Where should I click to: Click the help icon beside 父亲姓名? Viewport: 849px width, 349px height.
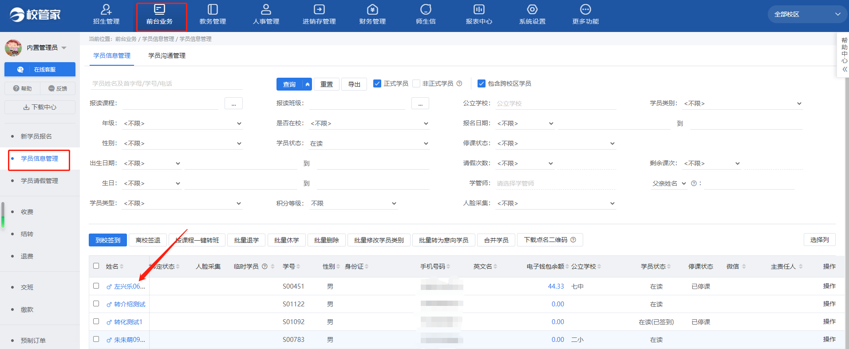[x=694, y=183]
